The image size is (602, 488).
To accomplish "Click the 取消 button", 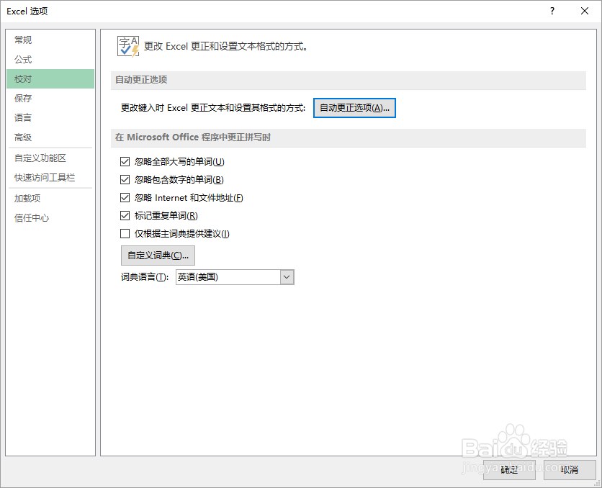I will click(570, 469).
